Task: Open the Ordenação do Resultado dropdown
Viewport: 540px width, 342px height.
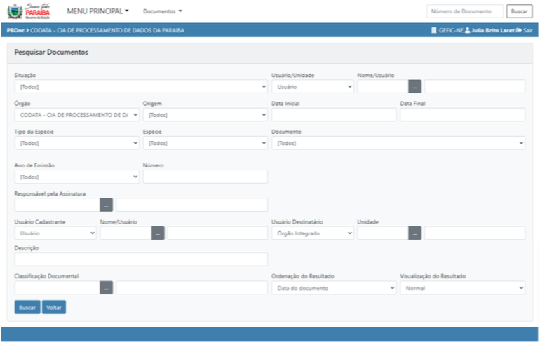Action: pyautogui.click(x=333, y=287)
